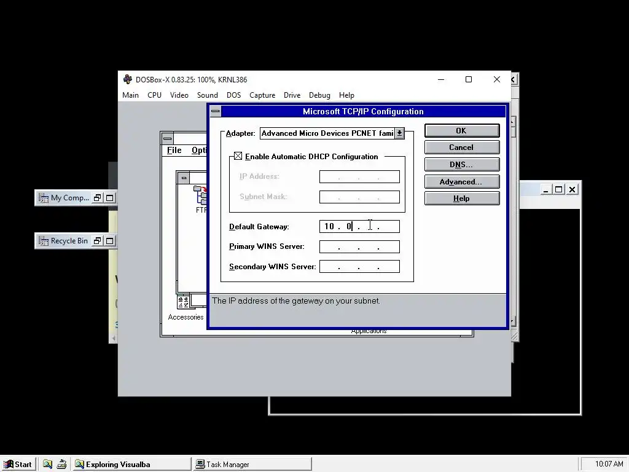
Task: Toggle Enable Automatic DHCP Configuration checkbox
Action: [x=238, y=156]
